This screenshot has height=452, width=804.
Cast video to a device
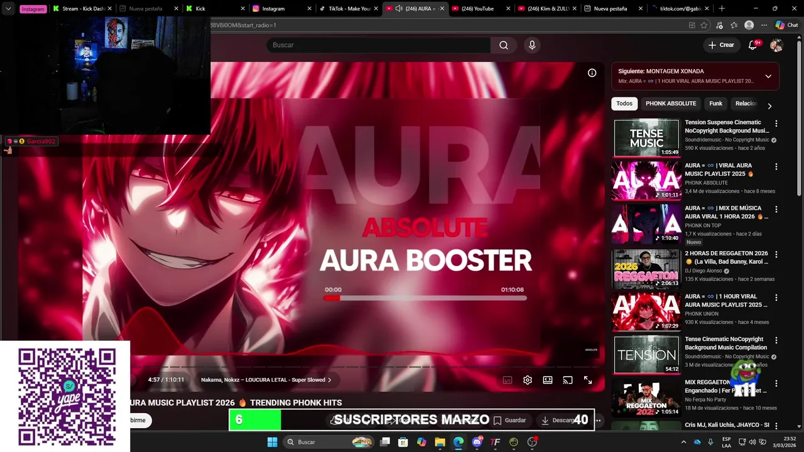pyautogui.click(x=568, y=380)
